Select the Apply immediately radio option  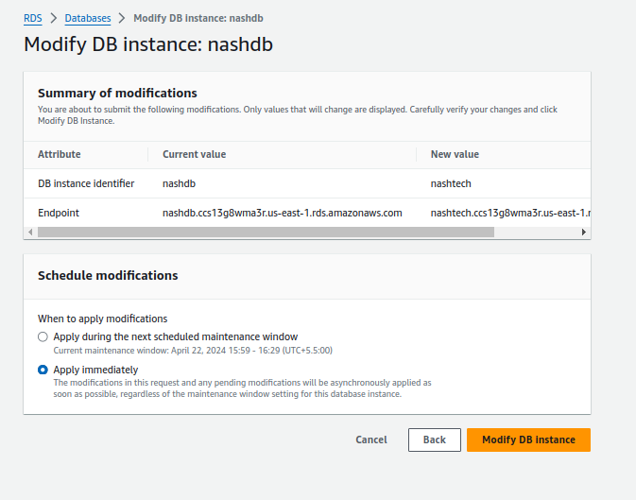click(43, 370)
